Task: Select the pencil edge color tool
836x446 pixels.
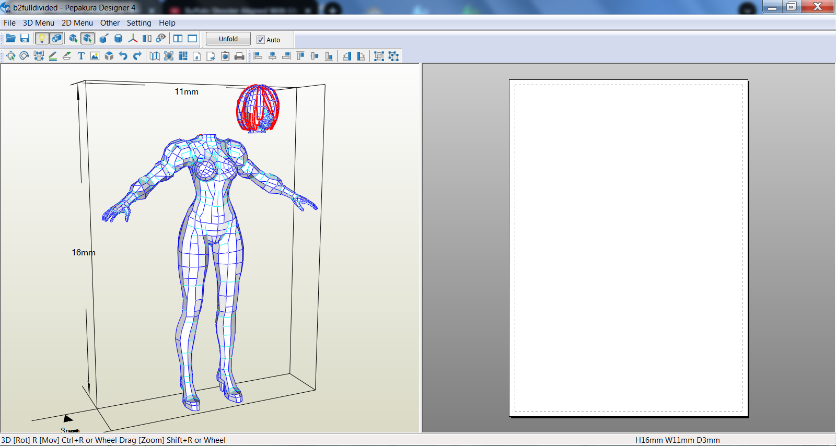Action: point(53,56)
